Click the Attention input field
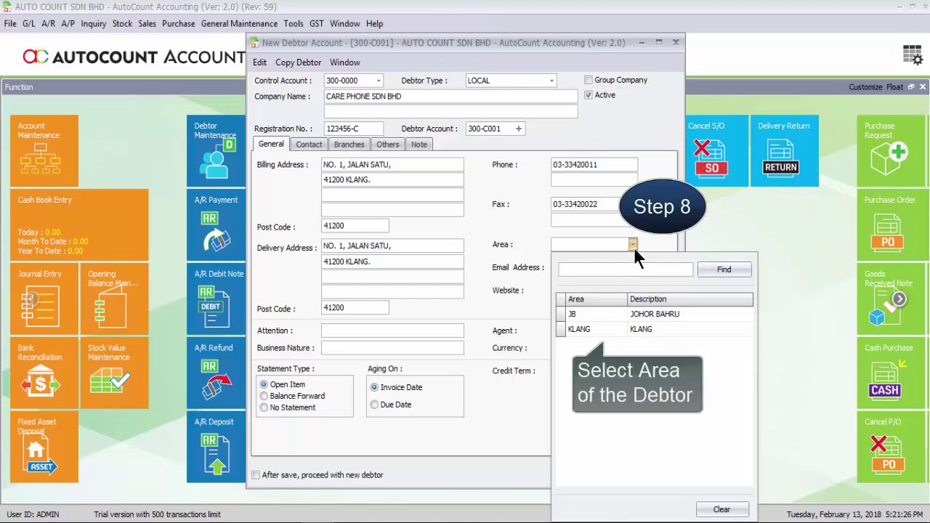The image size is (930, 523). [x=392, y=331]
